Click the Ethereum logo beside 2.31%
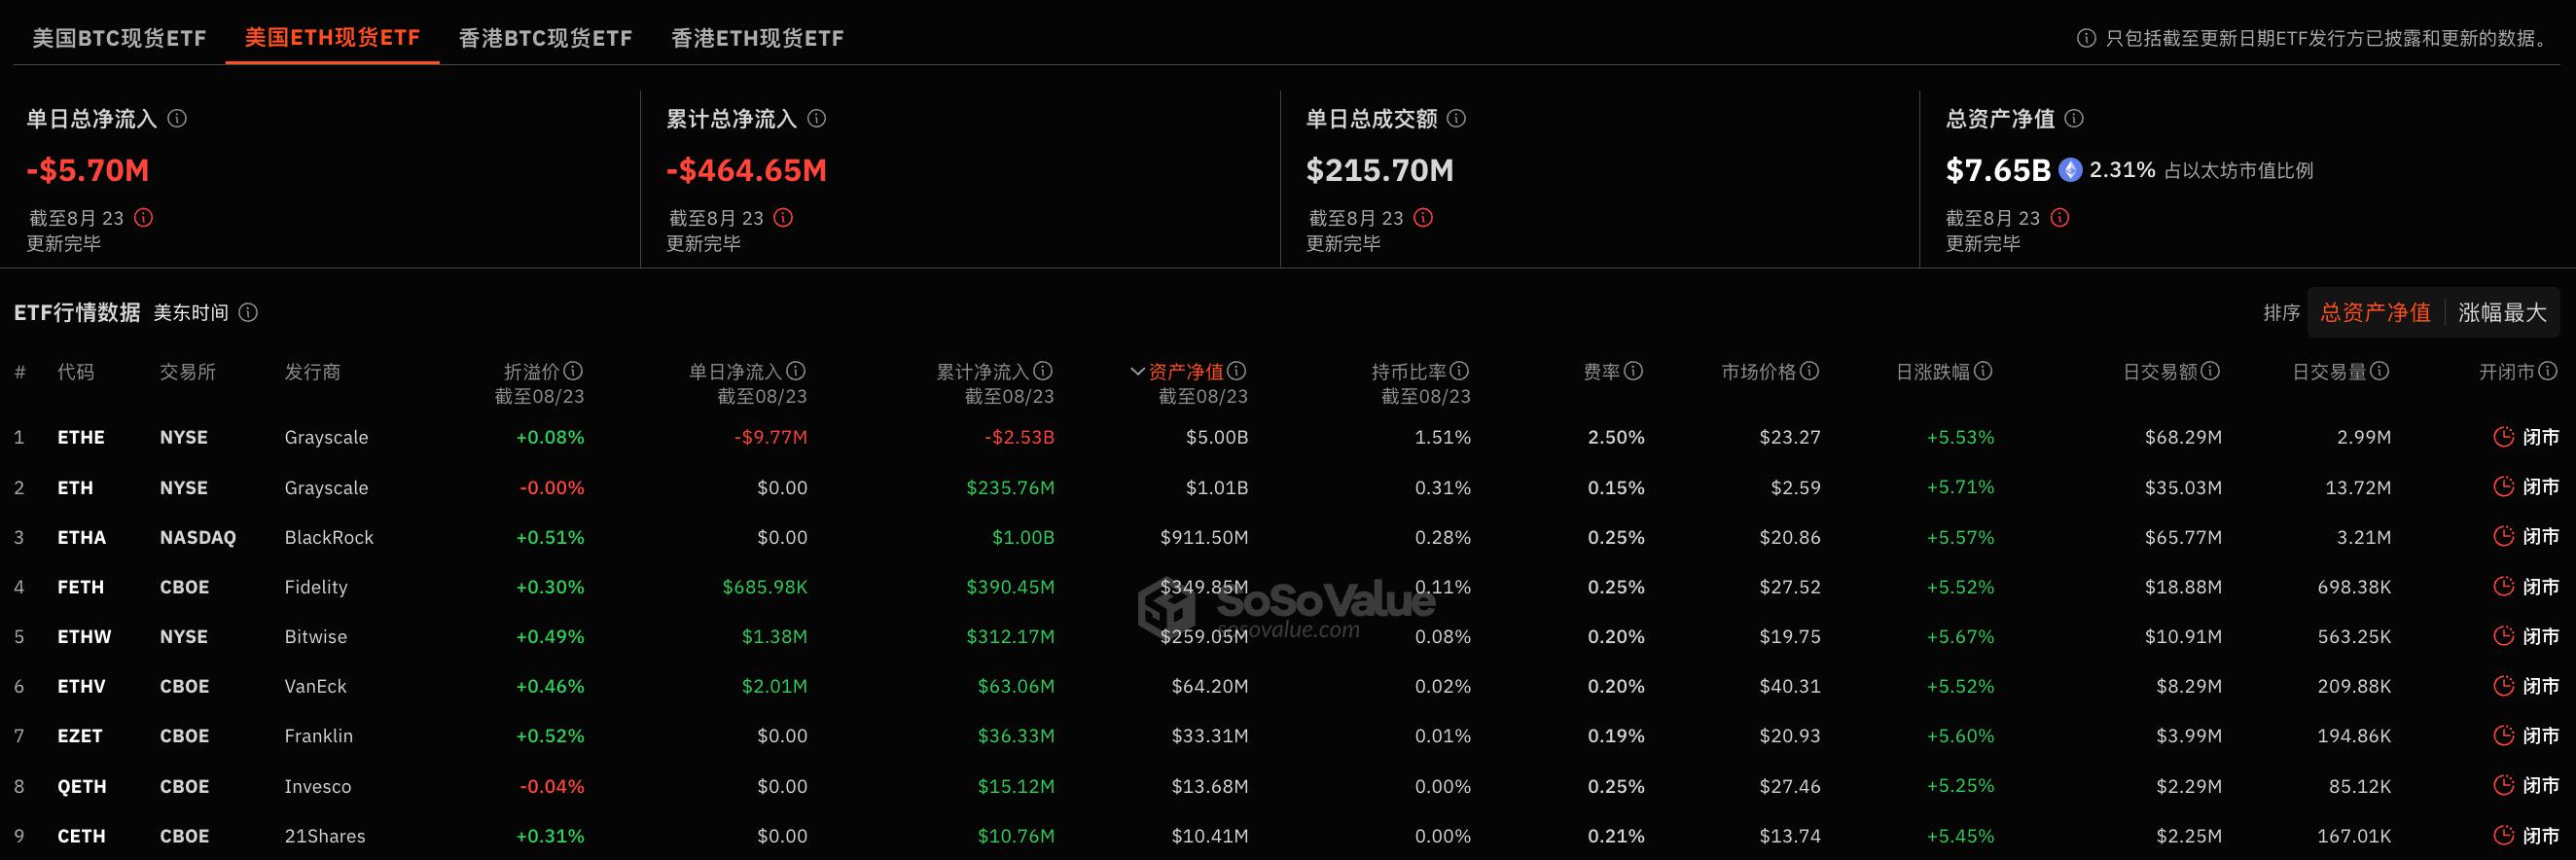 click(2071, 170)
